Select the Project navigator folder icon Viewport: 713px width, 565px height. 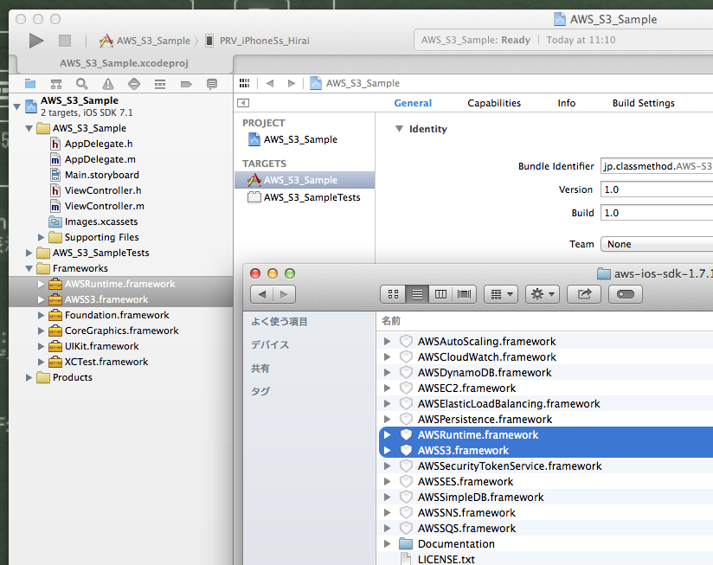tap(30, 84)
